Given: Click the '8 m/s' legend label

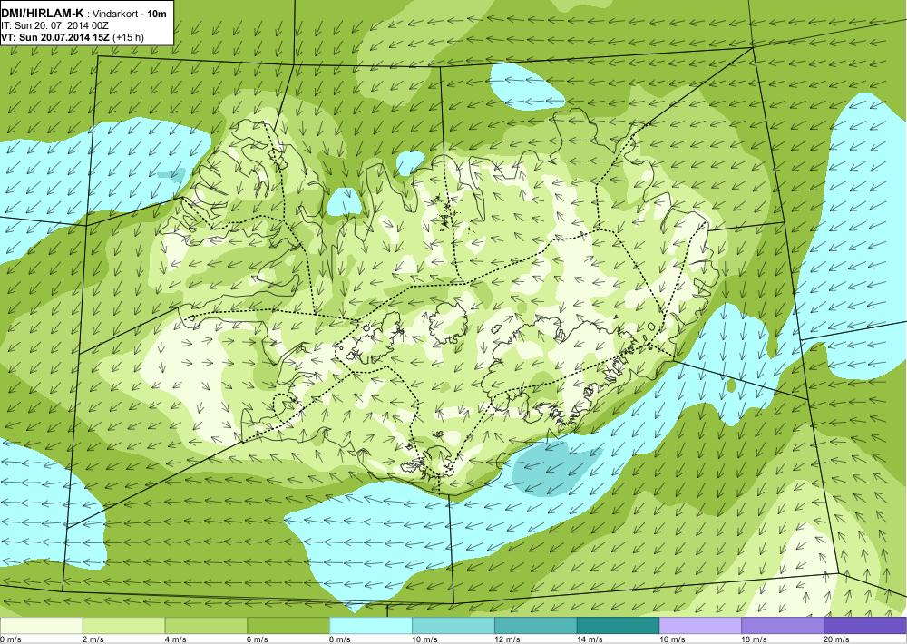Looking at the screenshot, I should coord(341,639).
